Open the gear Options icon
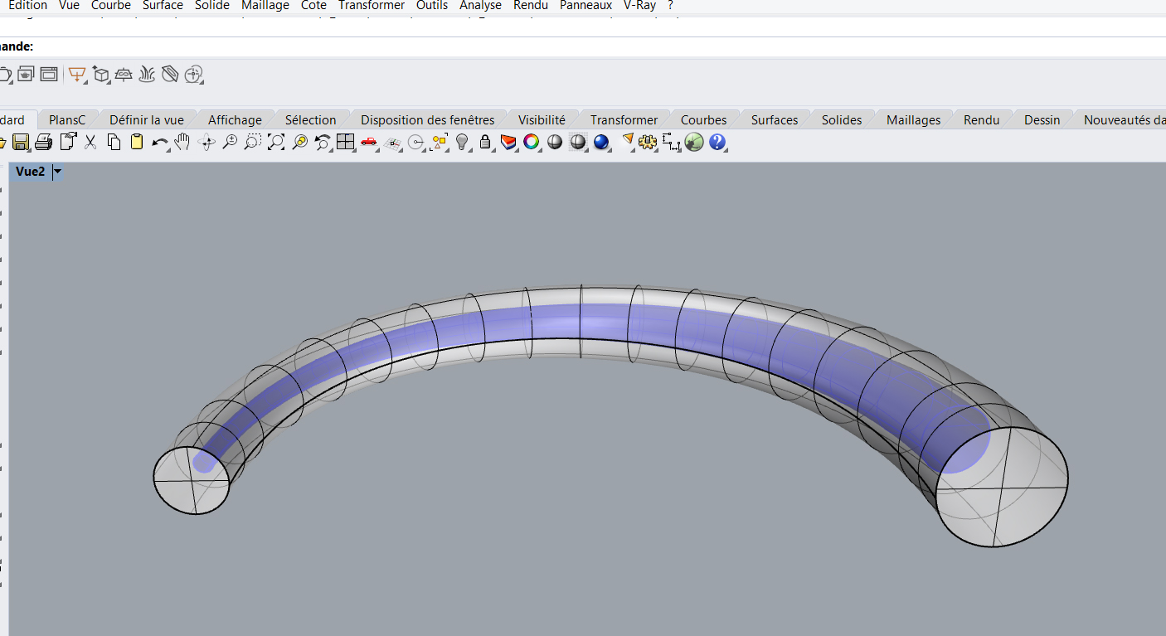Image resolution: width=1166 pixels, height=636 pixels. click(648, 143)
